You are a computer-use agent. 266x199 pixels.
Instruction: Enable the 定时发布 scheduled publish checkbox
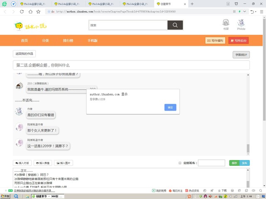coord(180,163)
